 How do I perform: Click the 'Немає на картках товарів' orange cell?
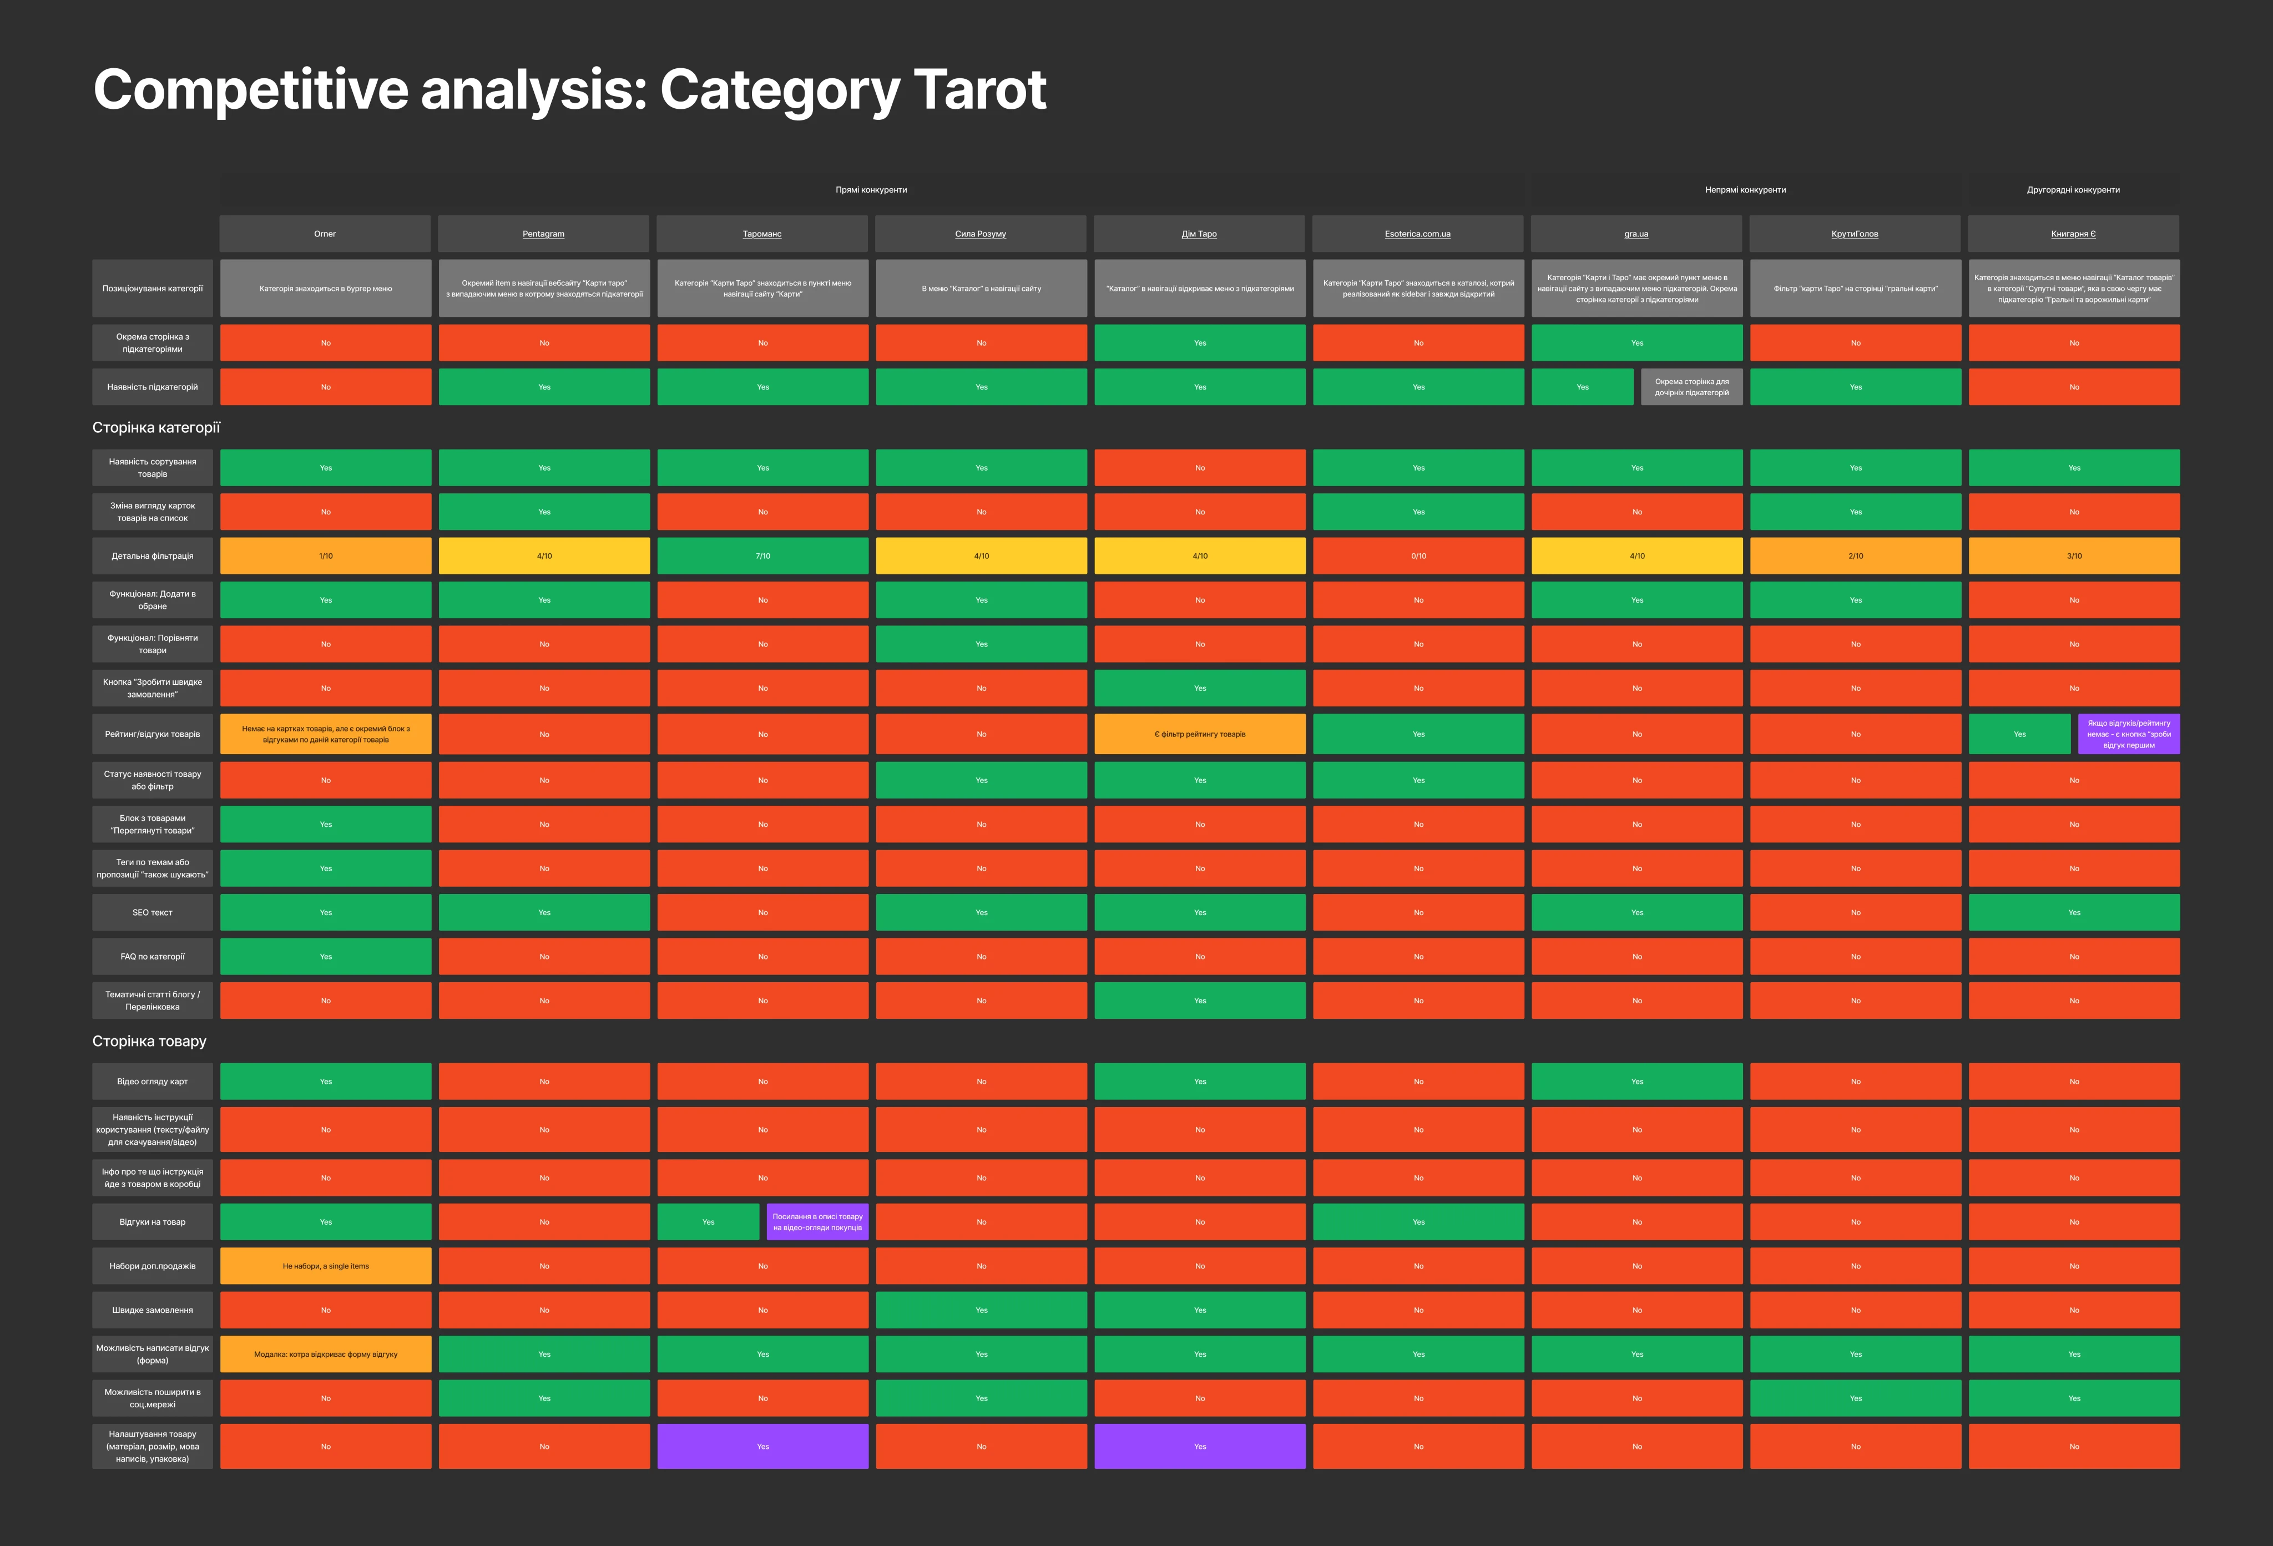pyautogui.click(x=326, y=734)
